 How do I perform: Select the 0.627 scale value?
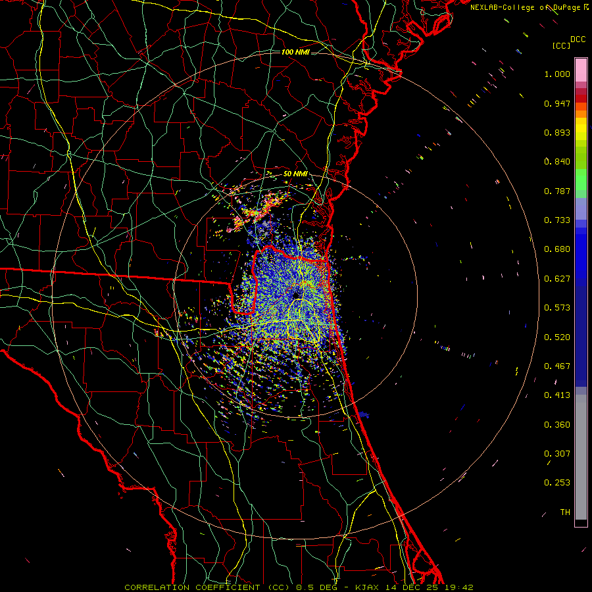(557, 279)
